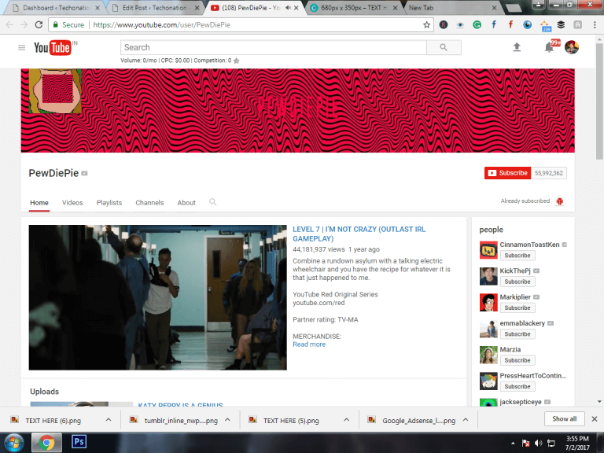This screenshot has width=604, height=453.
Task: Expand options for TEXT HERE (5).png download
Action: (347, 420)
